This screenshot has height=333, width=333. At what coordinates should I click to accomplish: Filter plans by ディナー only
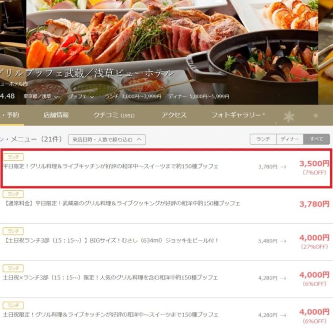pos(290,139)
